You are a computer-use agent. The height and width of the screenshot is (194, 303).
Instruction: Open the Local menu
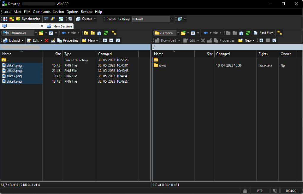[x=7, y=12]
